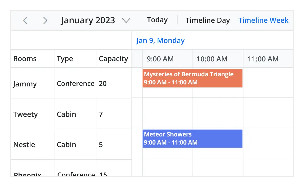Click the Rooms column header

tap(25, 59)
